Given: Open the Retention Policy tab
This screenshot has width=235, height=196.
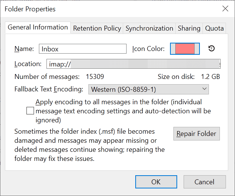Looking at the screenshot, I should click(x=97, y=28).
